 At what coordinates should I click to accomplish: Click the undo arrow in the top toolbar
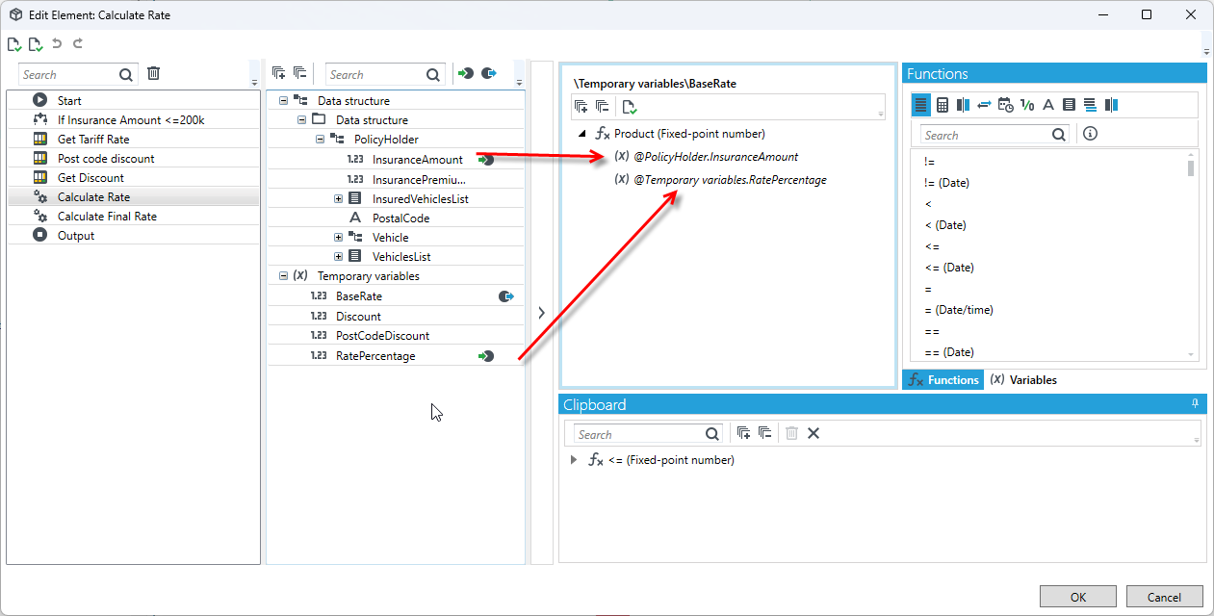[x=57, y=44]
